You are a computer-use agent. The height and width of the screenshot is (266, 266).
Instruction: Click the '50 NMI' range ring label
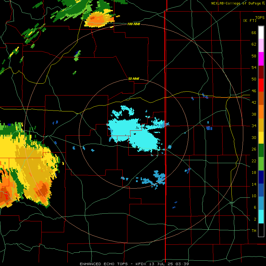coord(134,79)
